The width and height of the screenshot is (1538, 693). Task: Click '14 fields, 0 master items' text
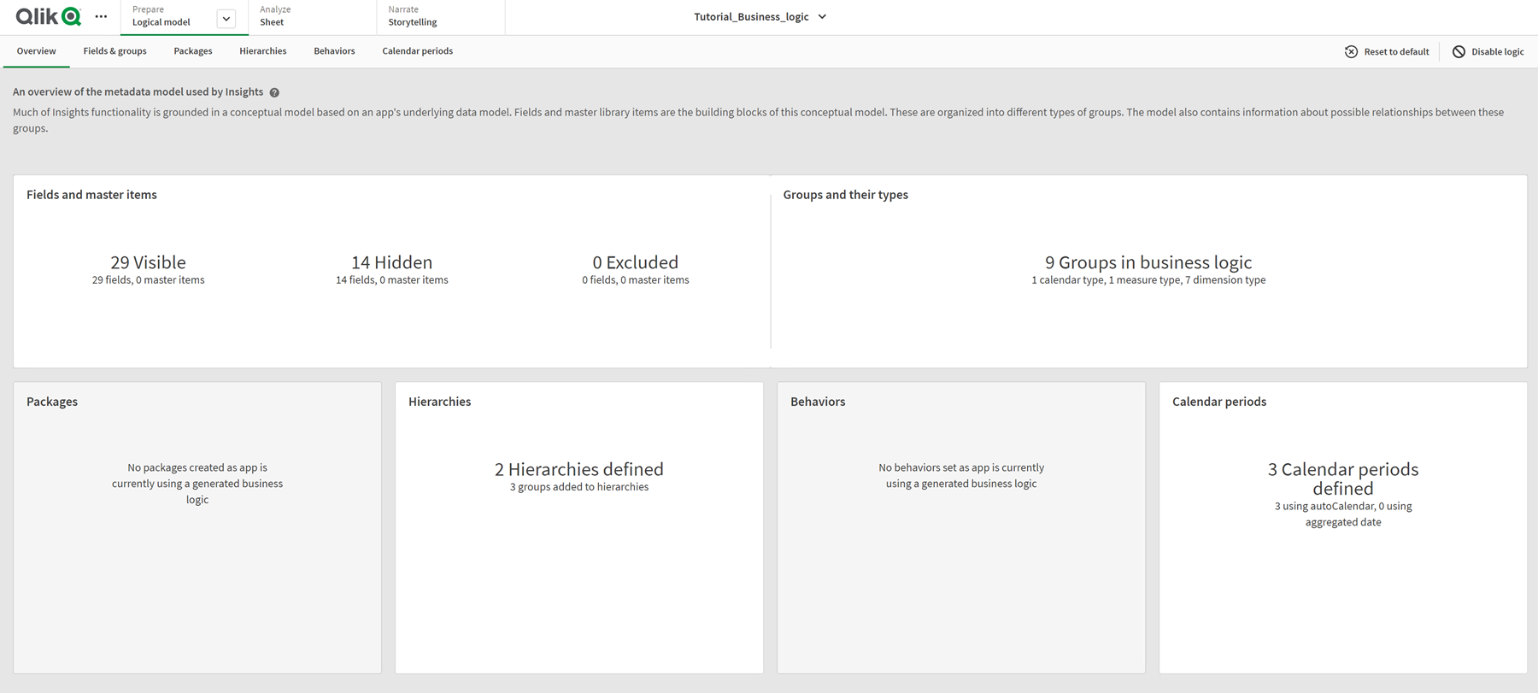coord(391,280)
